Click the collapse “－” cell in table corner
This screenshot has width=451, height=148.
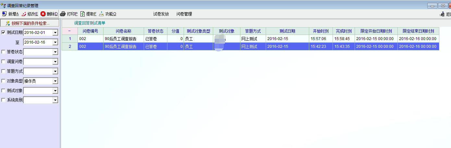[69, 31]
